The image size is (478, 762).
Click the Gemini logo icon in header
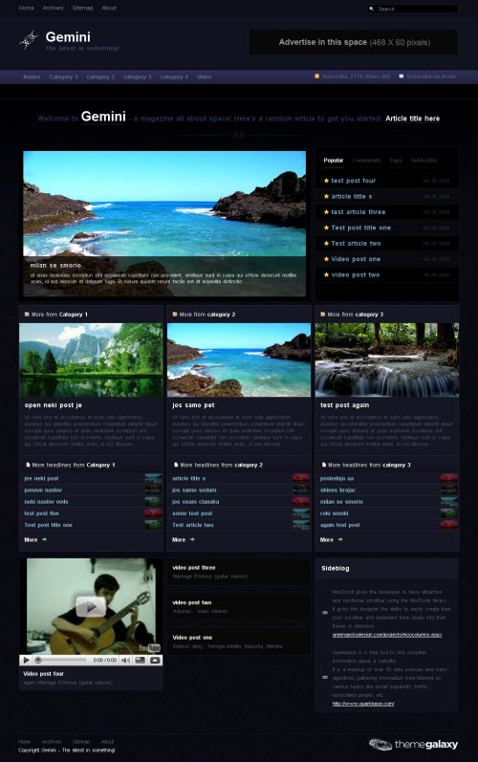[x=29, y=40]
